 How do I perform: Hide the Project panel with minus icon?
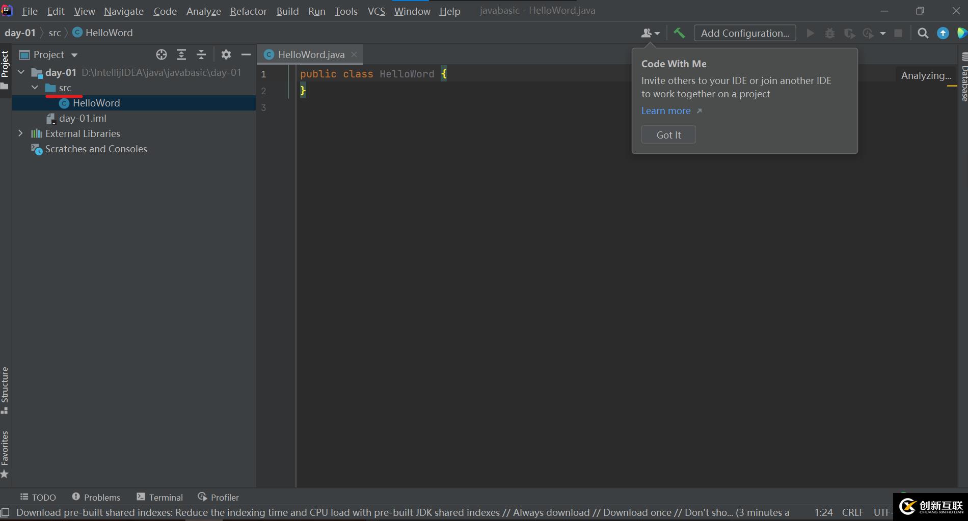[x=246, y=54]
